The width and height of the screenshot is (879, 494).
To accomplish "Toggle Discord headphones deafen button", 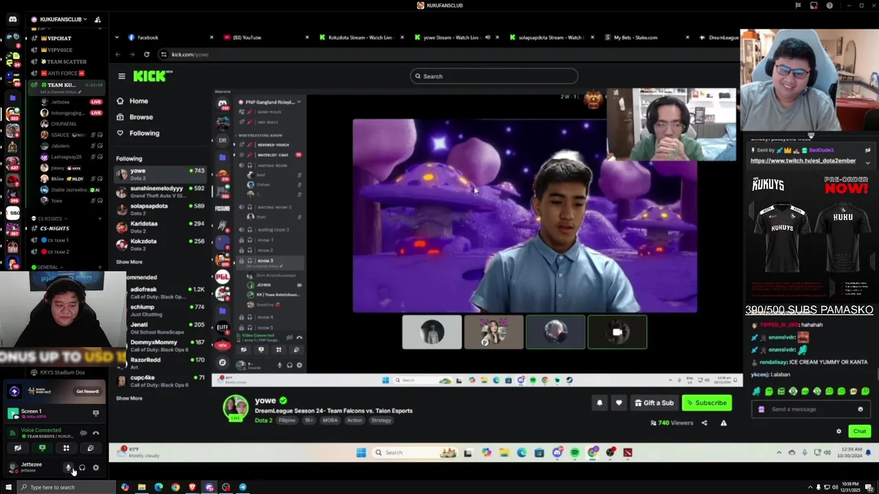I will [82, 468].
